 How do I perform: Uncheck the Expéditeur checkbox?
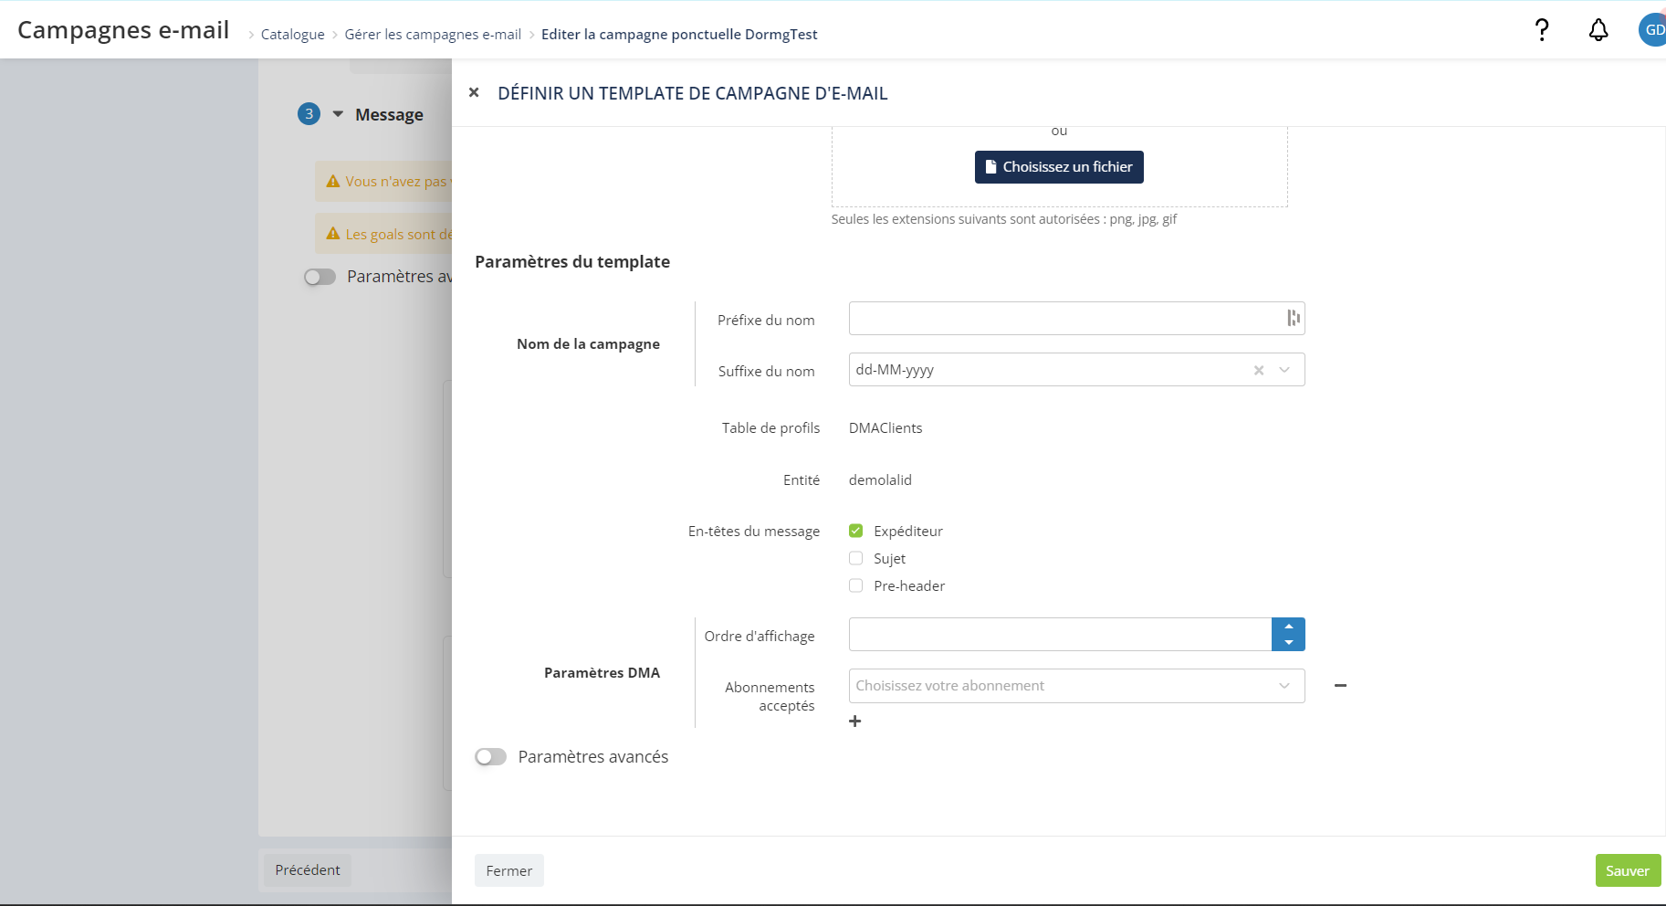point(855,531)
